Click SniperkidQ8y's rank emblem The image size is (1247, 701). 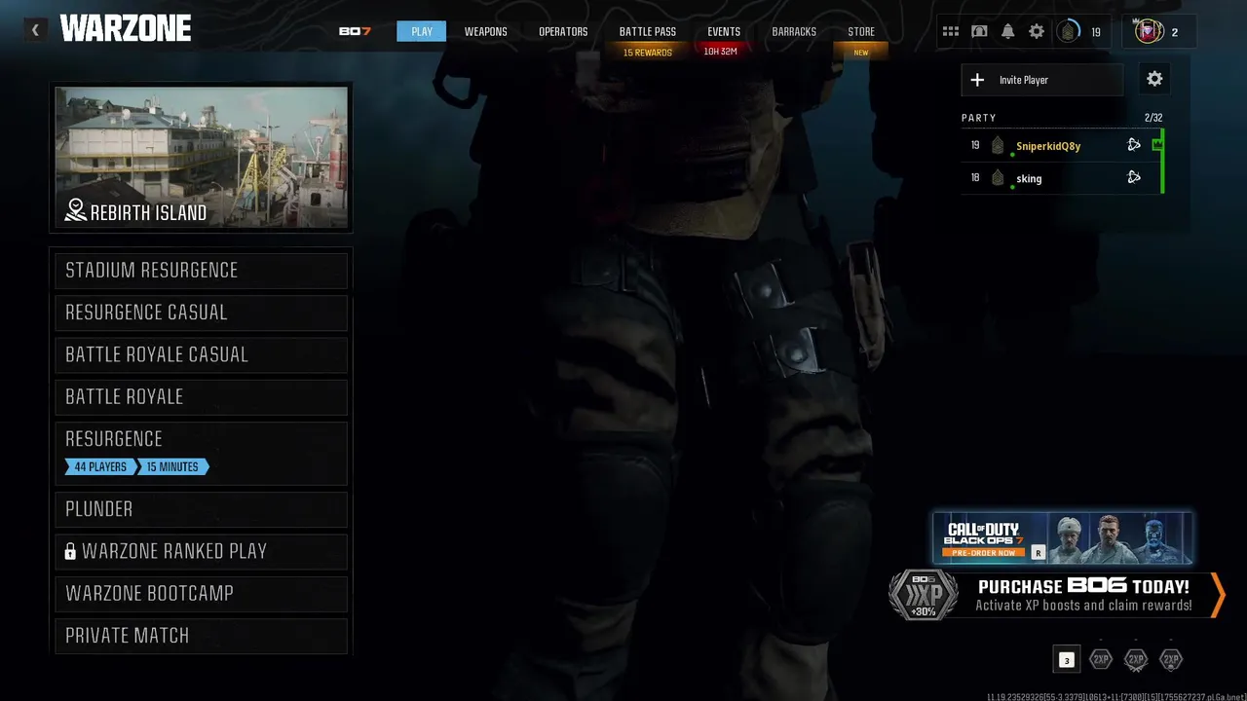click(x=998, y=145)
